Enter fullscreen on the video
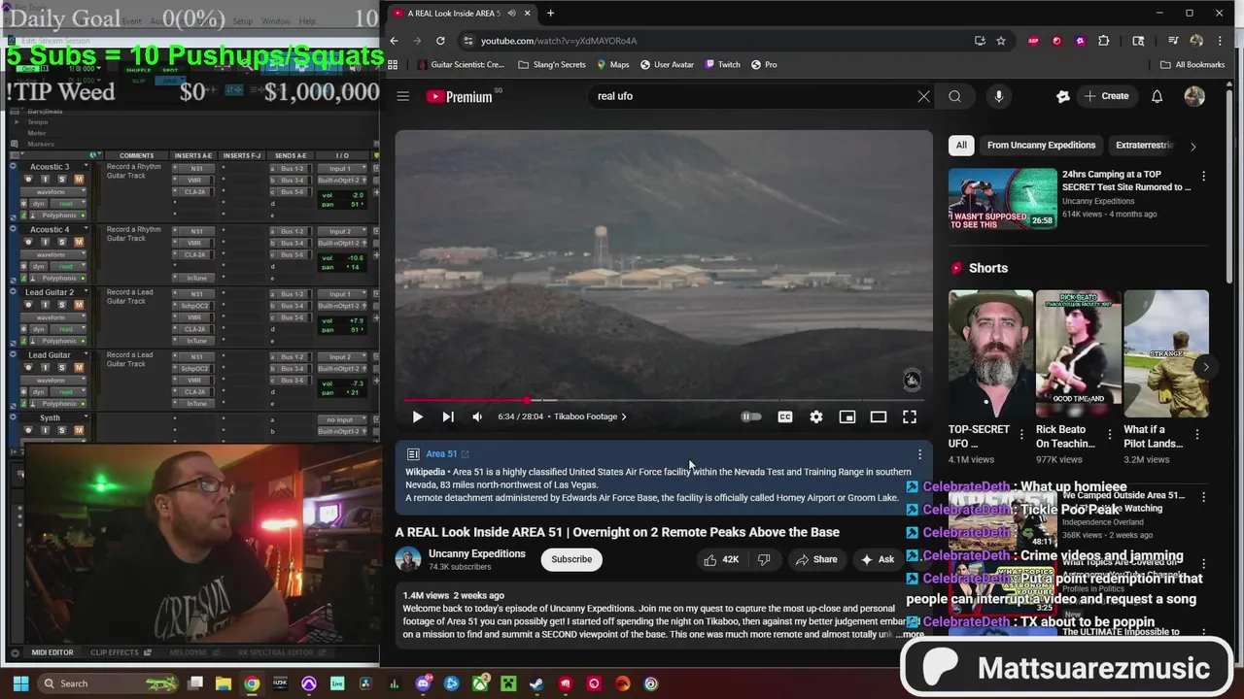This screenshot has width=1244, height=699. click(910, 416)
